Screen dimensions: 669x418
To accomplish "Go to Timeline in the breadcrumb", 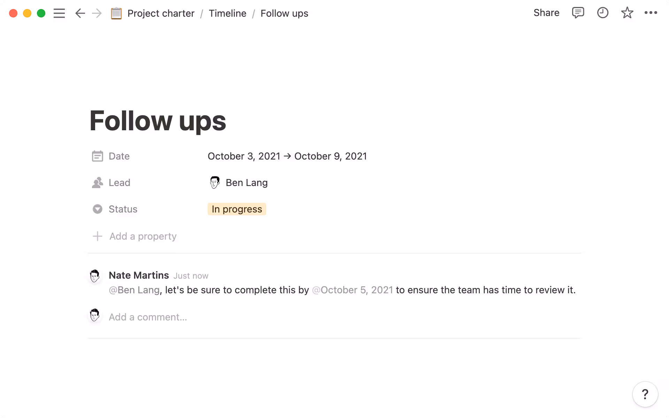I will pyautogui.click(x=228, y=13).
